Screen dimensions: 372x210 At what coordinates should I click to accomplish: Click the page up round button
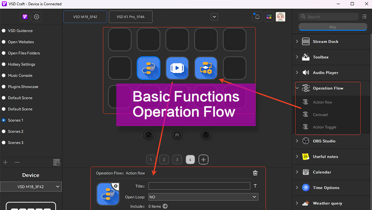click(x=148, y=135)
